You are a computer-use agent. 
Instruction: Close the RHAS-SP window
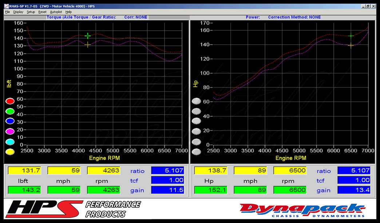pos(373,6)
